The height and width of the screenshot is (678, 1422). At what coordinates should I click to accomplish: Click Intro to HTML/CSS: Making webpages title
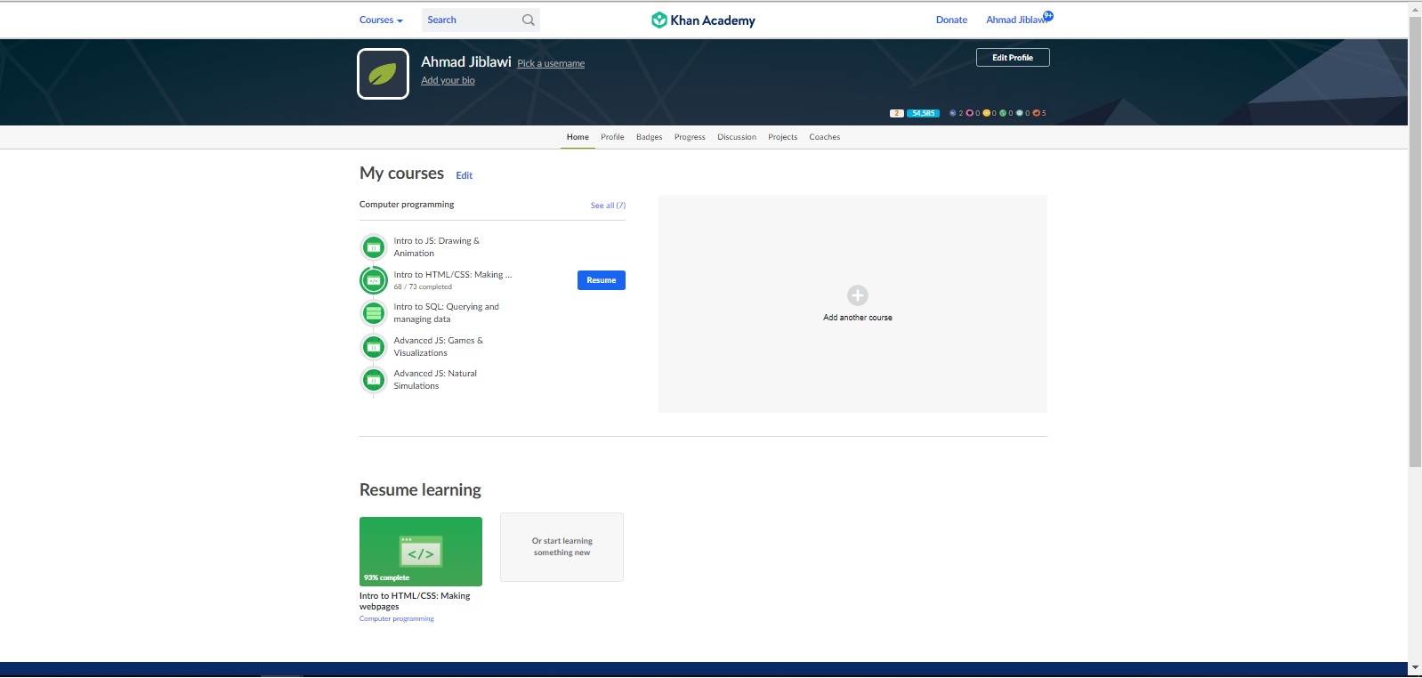click(415, 601)
